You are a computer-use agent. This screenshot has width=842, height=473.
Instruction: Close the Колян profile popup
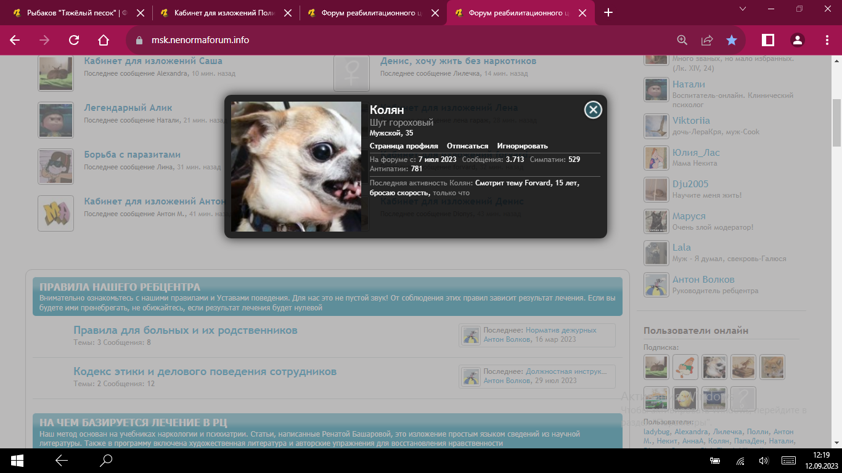(593, 110)
